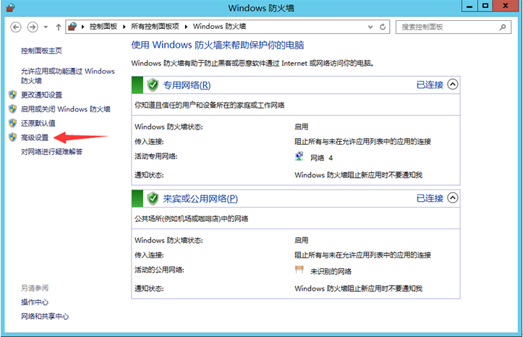Open the recent locations dropdown arrow
The image size is (523, 337).
[46, 27]
